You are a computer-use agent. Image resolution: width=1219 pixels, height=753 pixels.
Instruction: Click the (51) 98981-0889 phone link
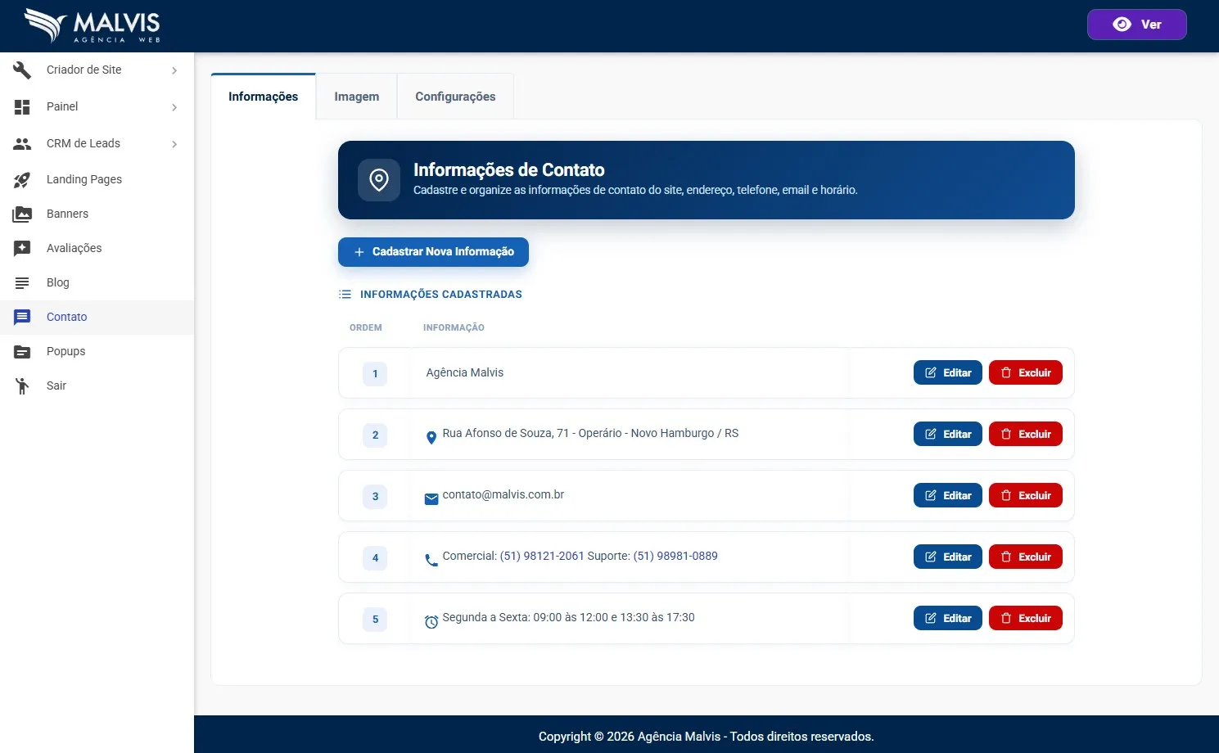coord(675,556)
